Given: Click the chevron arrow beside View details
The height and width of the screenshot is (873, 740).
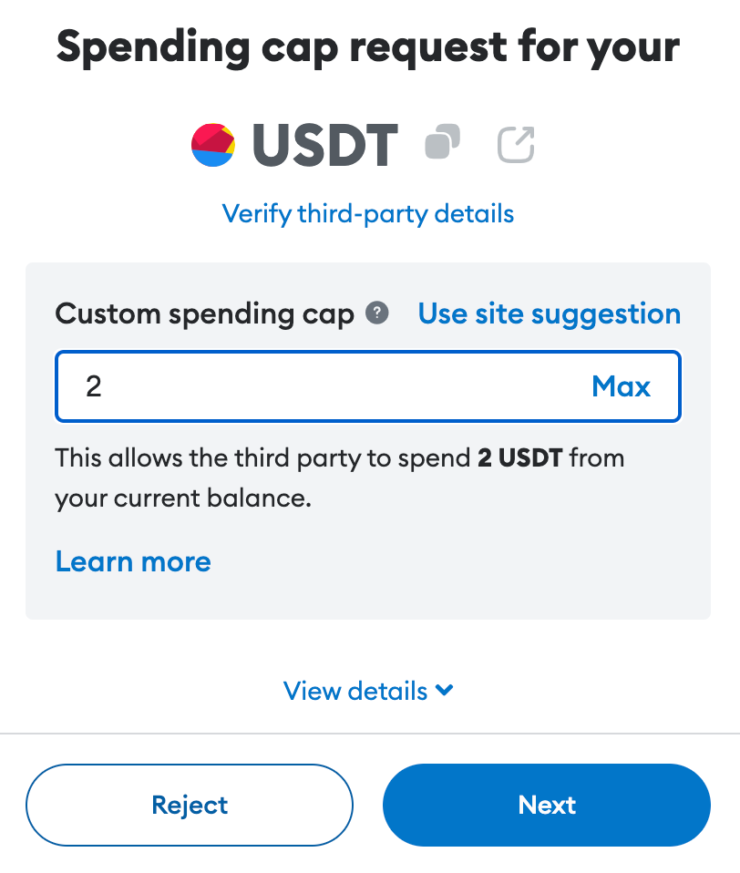Looking at the screenshot, I should coord(445,690).
